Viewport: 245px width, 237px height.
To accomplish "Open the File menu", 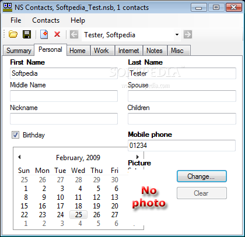I will point(16,20).
